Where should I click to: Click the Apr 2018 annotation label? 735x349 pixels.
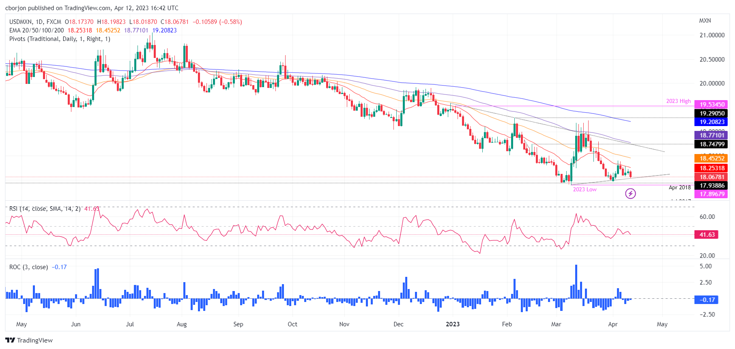(x=679, y=187)
